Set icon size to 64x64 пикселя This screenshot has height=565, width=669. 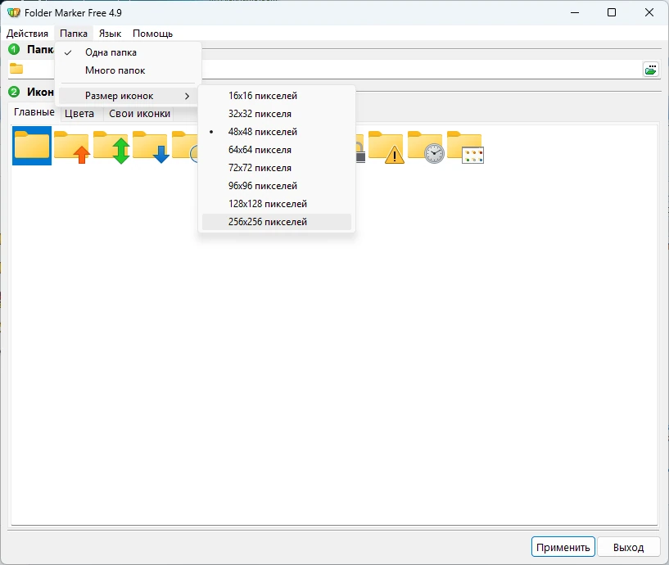point(277,150)
